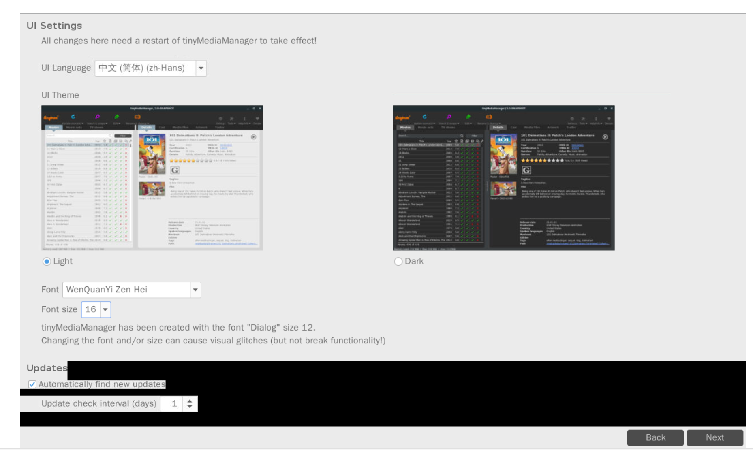The image size is (753, 450).
Task: Click the 'Automatically find new updates' label text
Action: coord(102,384)
